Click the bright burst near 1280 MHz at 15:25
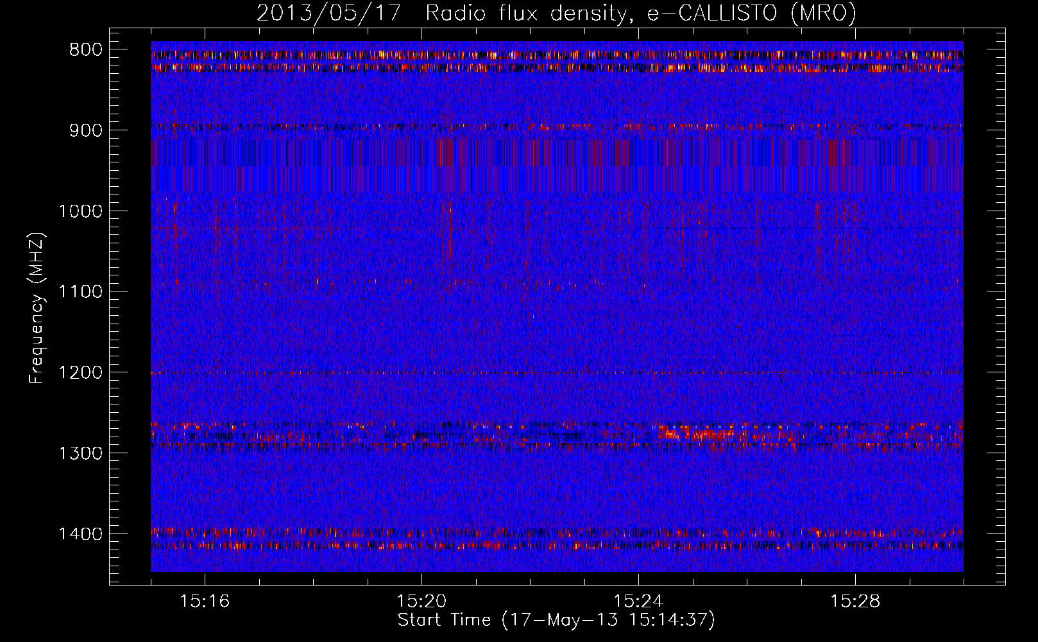Screen dimensions: 1038x642 [x=696, y=434]
